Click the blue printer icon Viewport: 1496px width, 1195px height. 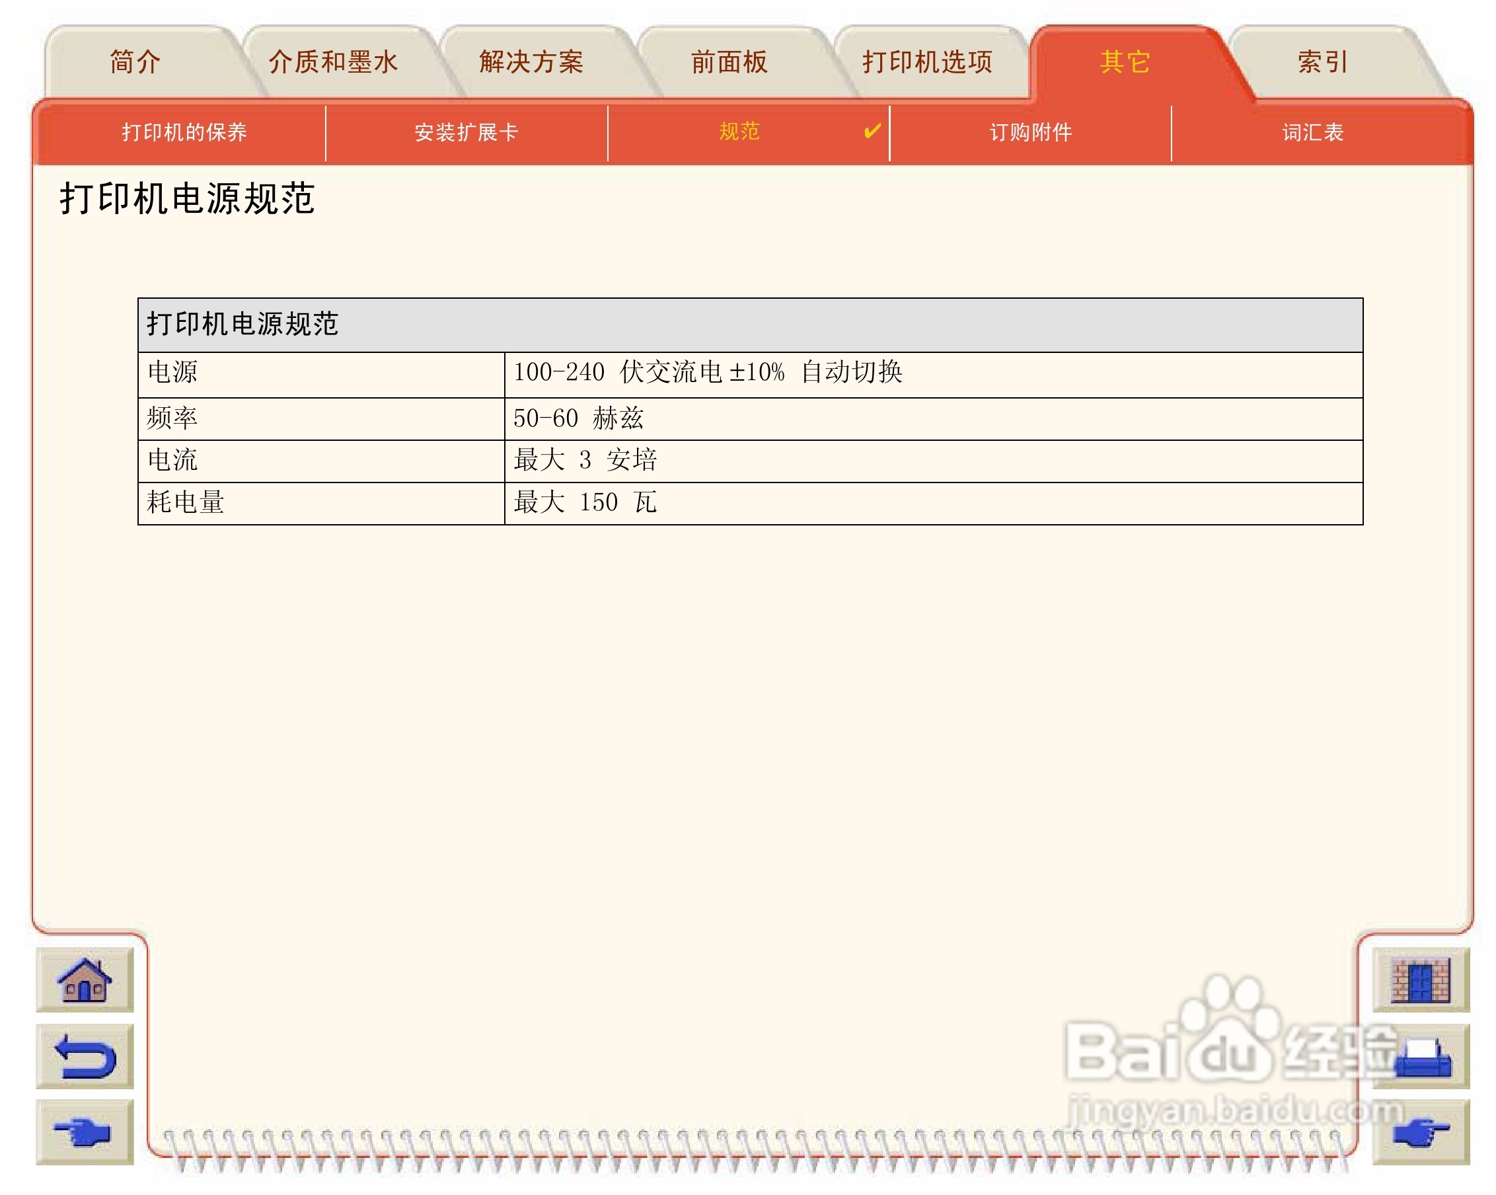[x=1421, y=1058]
